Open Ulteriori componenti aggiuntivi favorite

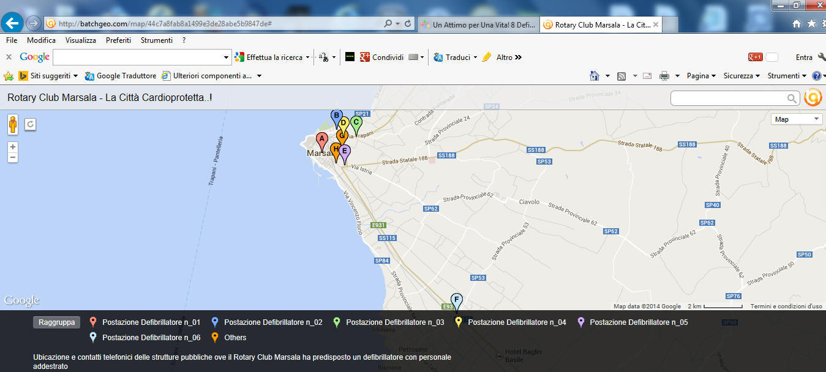[211, 76]
